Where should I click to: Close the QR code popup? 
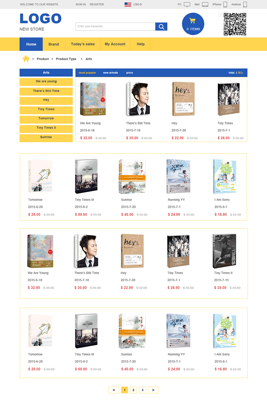tap(221, 15)
